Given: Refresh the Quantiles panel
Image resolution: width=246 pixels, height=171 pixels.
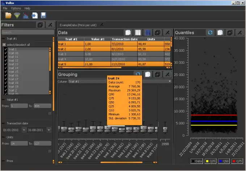Looking at the screenshot, I should [210, 33].
